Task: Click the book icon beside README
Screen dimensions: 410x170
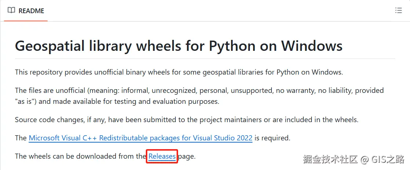Action: pos(11,11)
